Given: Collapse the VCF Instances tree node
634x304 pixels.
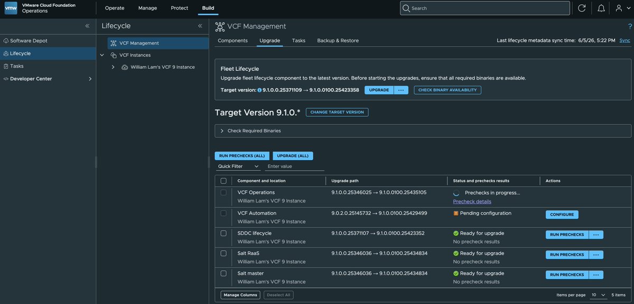Looking at the screenshot, I should [102, 55].
